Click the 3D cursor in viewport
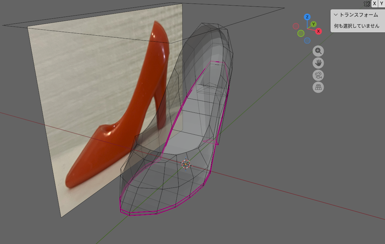Viewport: 385px width, 244px height. pyautogui.click(x=186, y=164)
